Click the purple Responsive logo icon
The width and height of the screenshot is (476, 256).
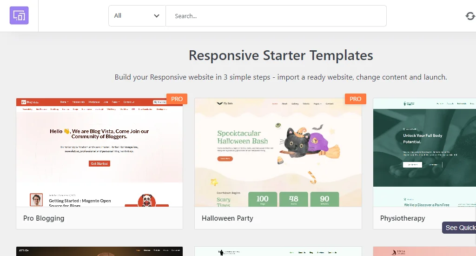point(19,15)
